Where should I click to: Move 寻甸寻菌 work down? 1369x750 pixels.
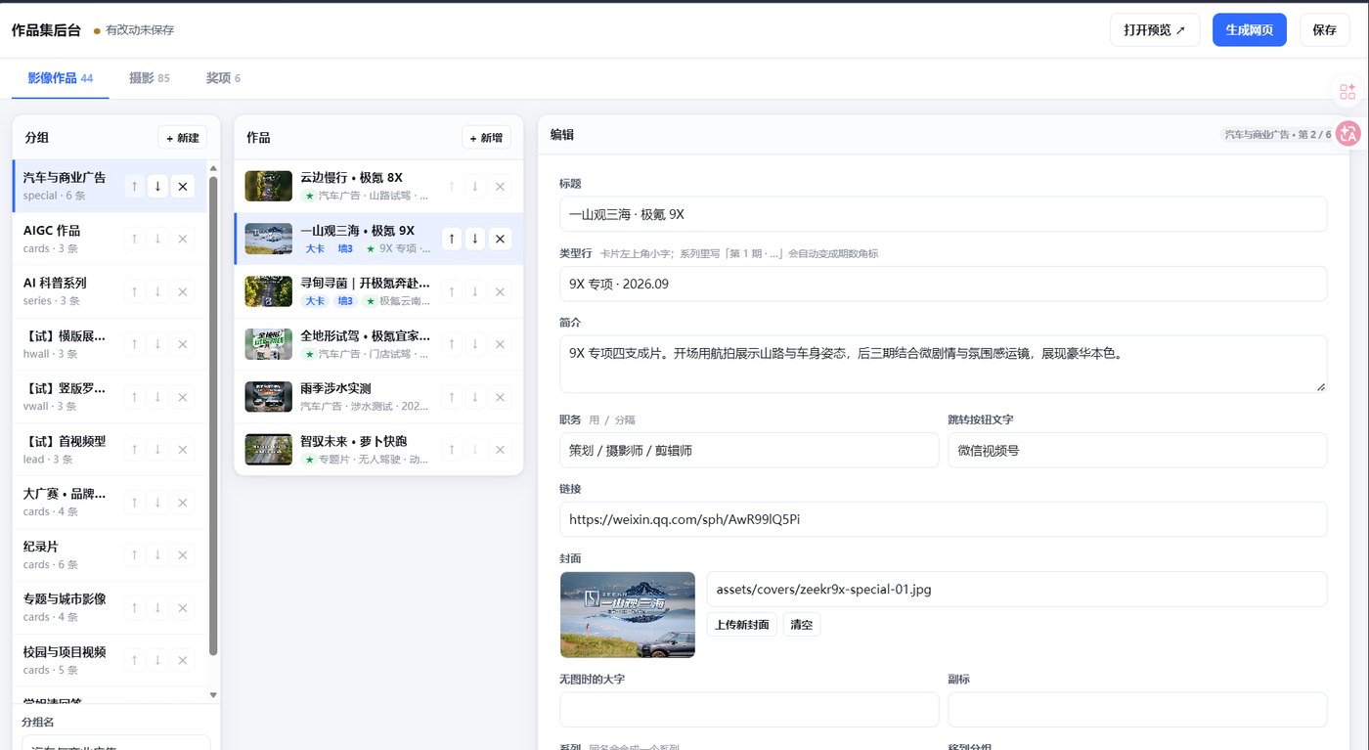click(474, 291)
